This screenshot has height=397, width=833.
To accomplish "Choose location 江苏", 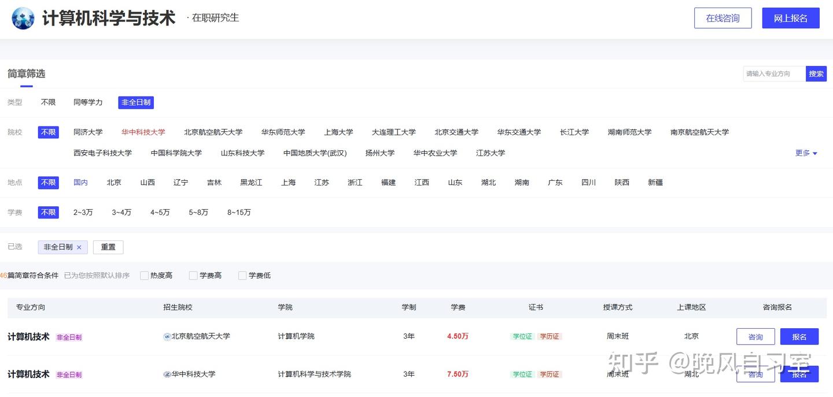I will coord(322,183).
